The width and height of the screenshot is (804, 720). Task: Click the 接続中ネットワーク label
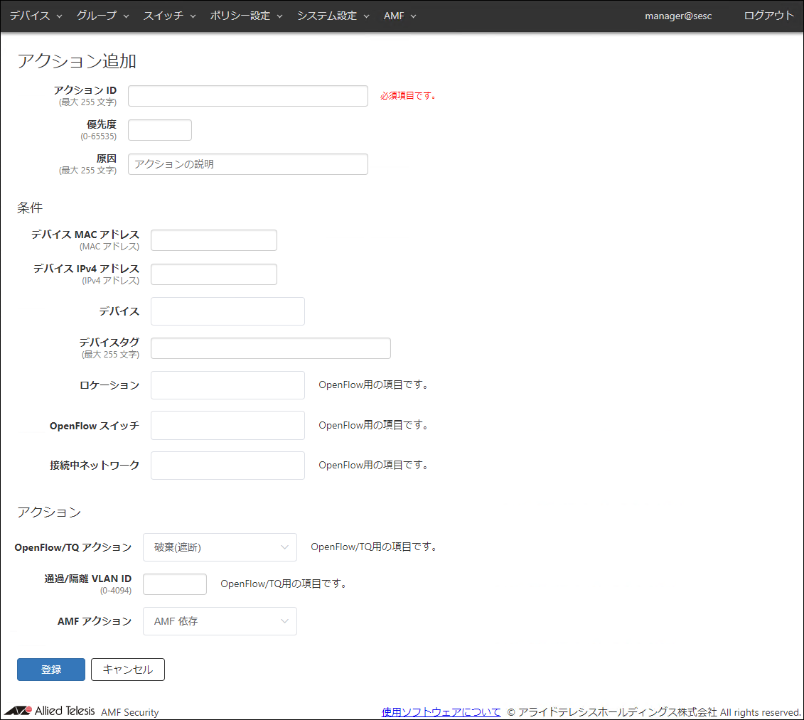(95, 465)
